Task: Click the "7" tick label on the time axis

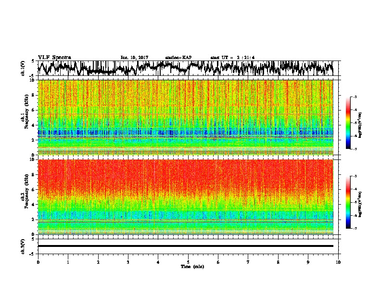Action: click(x=248, y=262)
